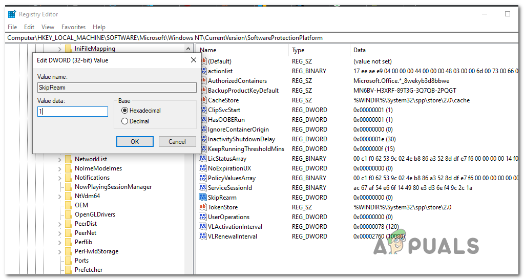Click the SkipRearm DWORD icon
The image size is (524, 280).
[202, 197]
